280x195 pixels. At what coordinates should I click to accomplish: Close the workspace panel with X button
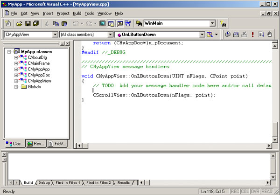click(x=68, y=43)
